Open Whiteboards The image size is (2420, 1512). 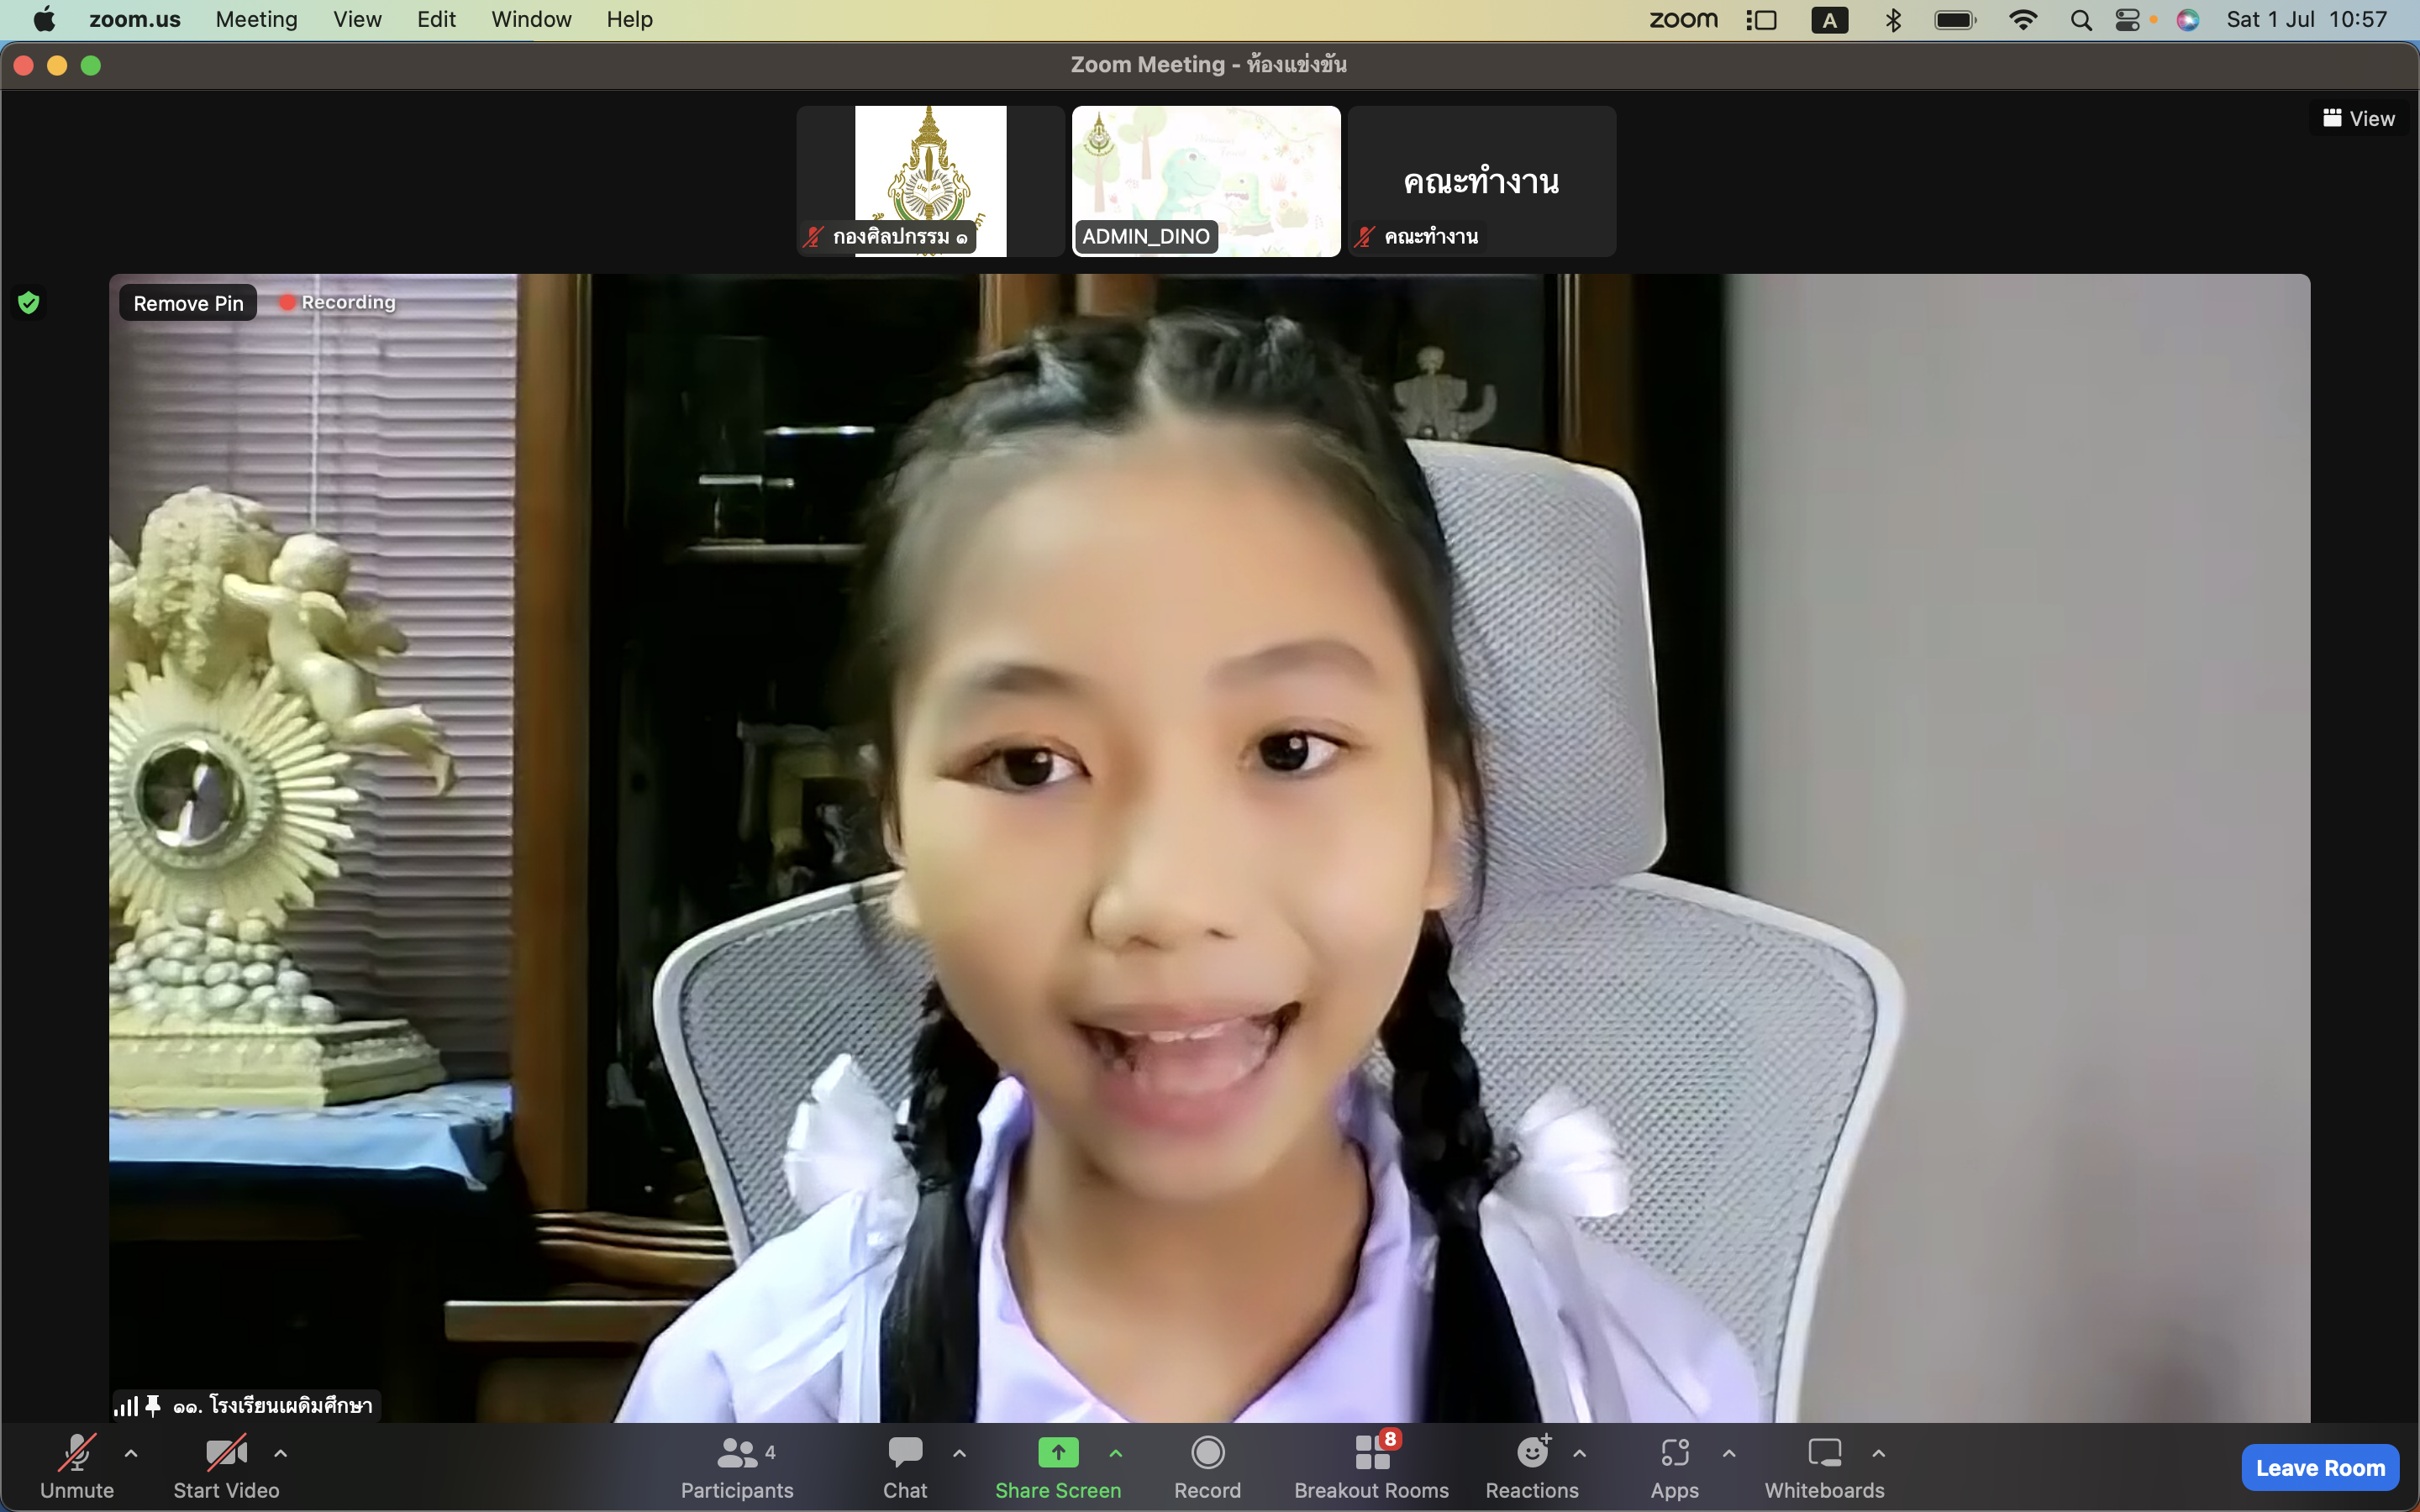click(1823, 1467)
